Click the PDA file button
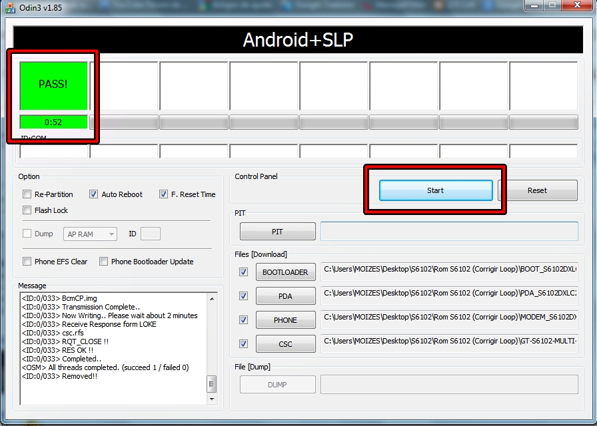Screen dimensions: 597x426 (x=286, y=296)
